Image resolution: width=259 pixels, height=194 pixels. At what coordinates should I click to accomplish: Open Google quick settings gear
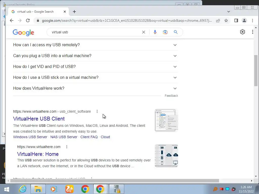click(x=243, y=32)
